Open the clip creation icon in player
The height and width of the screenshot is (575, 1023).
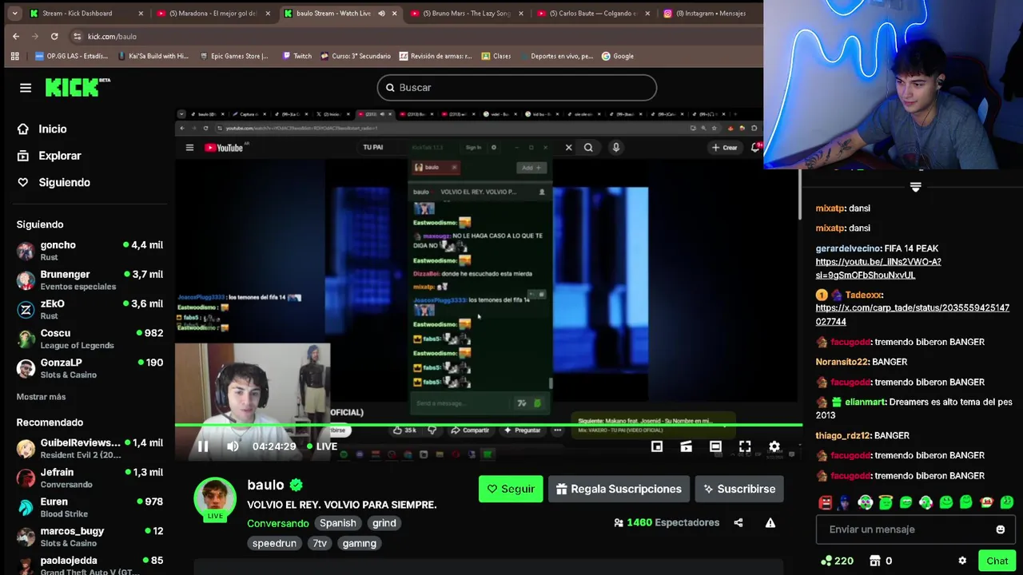click(x=686, y=446)
